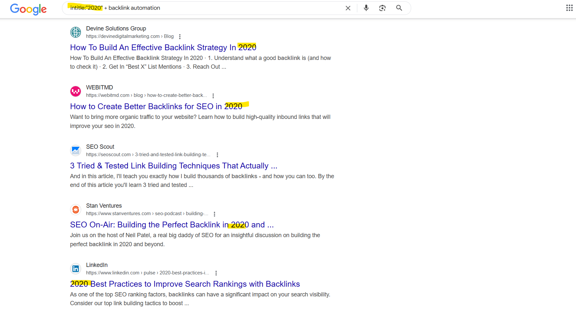Click the SEO Scout site name
Image resolution: width=576 pixels, height=311 pixels.
[100, 147]
